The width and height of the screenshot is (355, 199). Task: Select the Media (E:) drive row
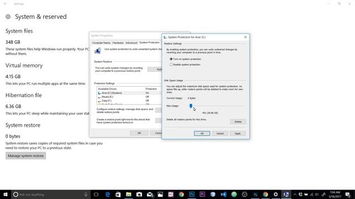tap(129, 97)
